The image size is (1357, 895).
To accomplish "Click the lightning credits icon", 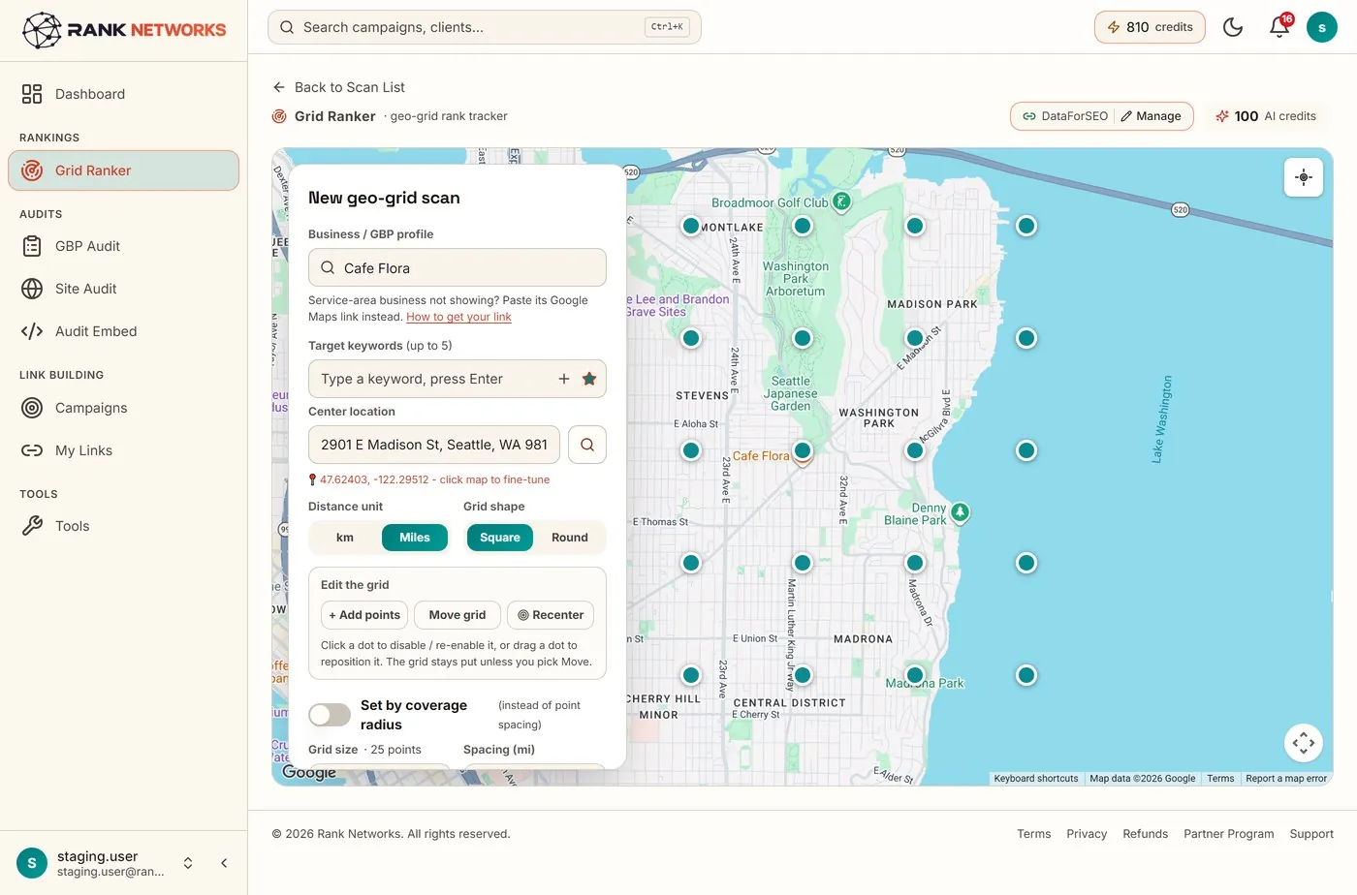I will click(1114, 27).
